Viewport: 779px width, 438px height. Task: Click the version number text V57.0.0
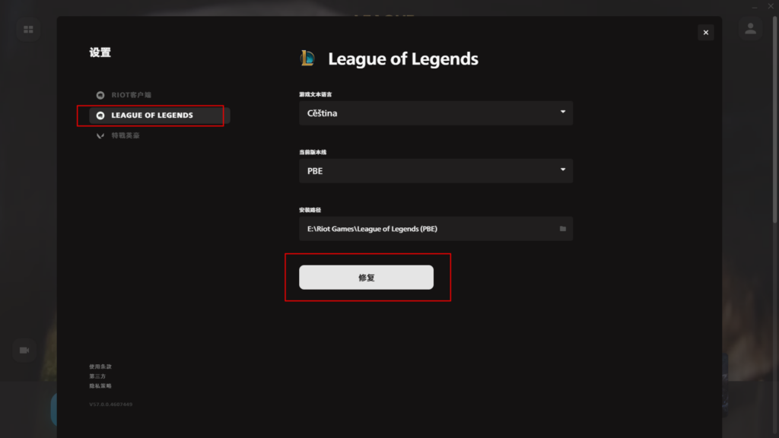(111, 405)
